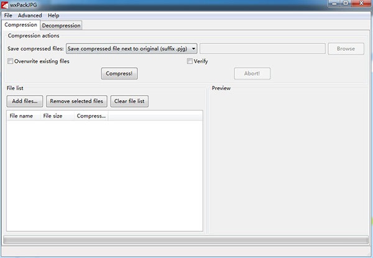Open the File menu
The image size is (373, 258).
click(x=8, y=16)
